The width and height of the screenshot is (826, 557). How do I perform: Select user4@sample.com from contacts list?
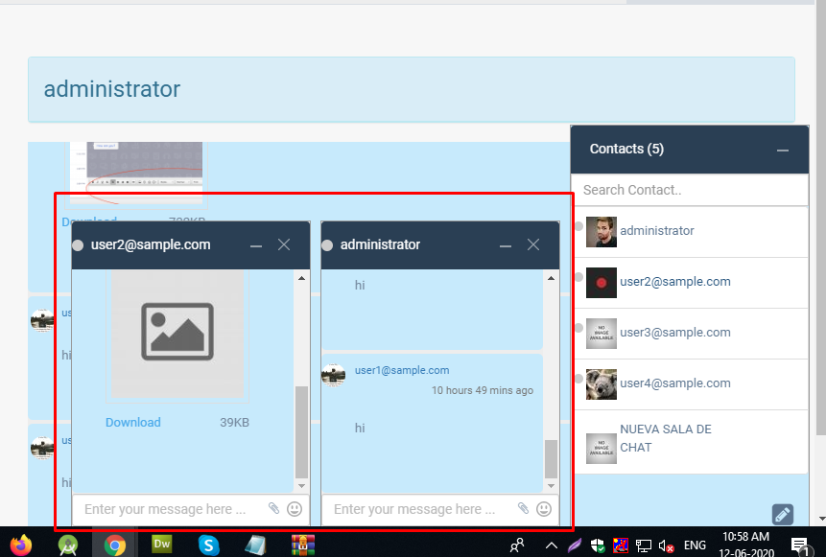tap(674, 383)
